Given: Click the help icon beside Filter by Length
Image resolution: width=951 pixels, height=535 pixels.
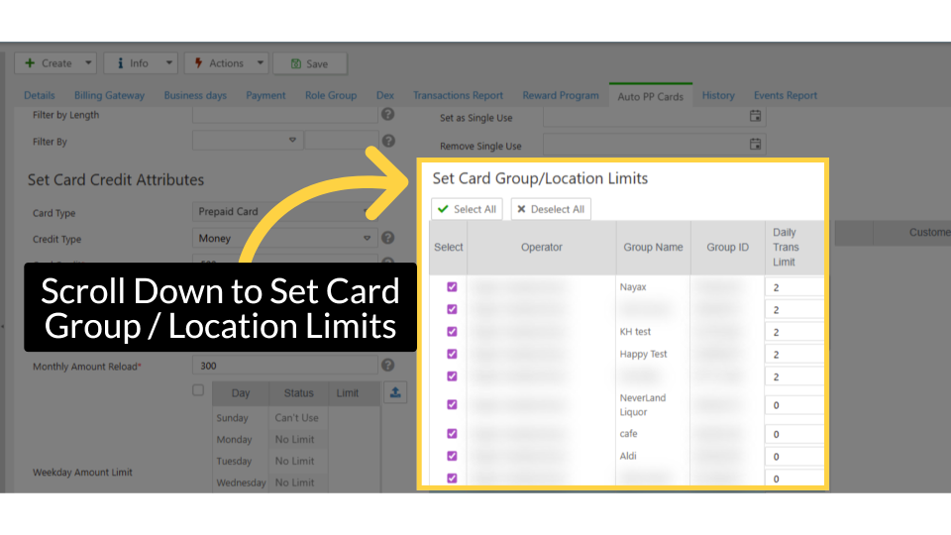Looking at the screenshot, I should pos(388,115).
